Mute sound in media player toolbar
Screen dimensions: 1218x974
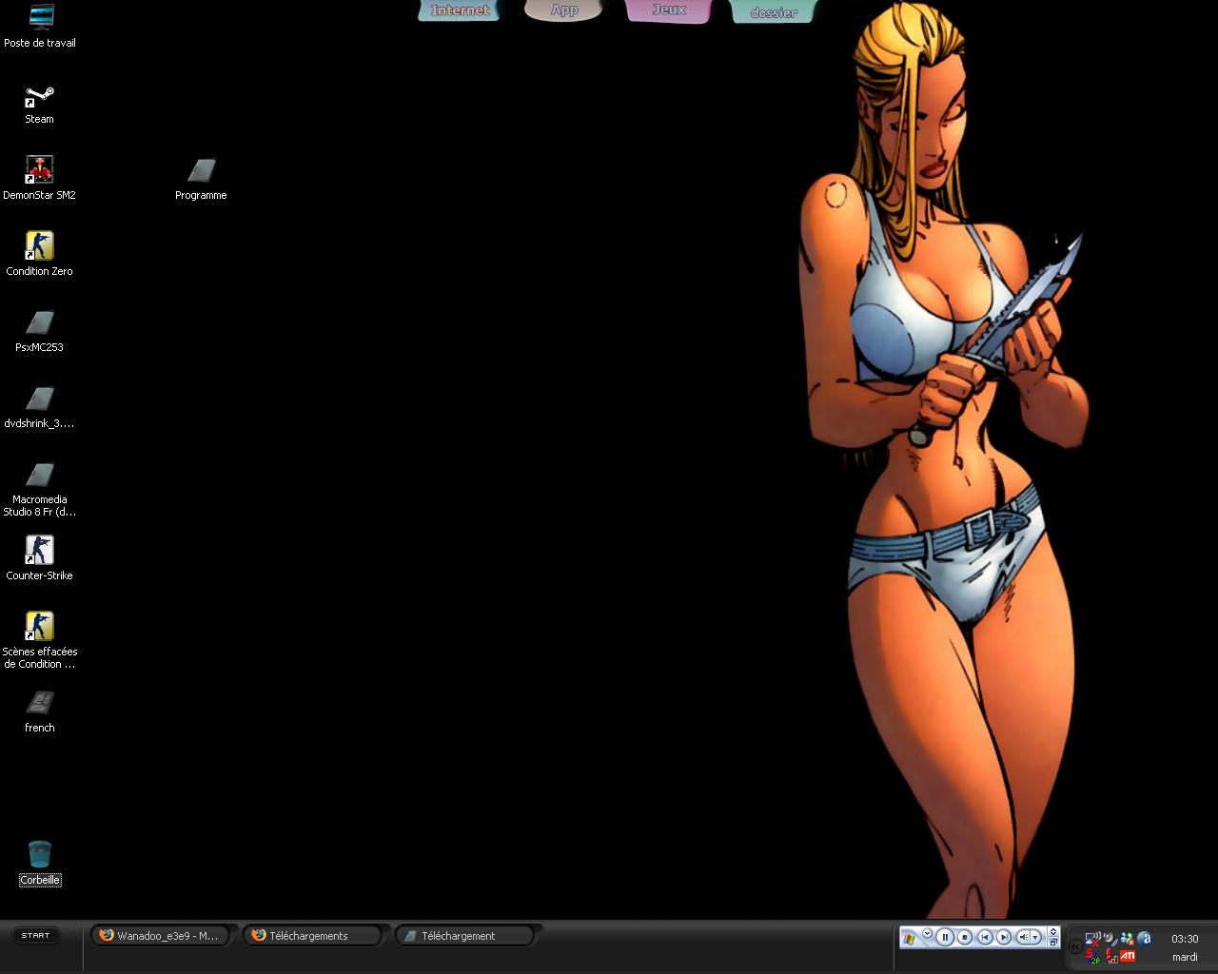point(1023,937)
